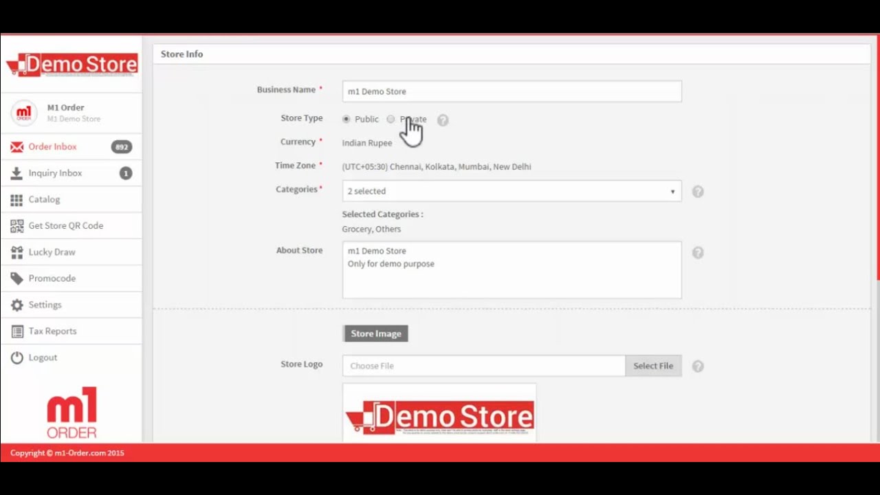This screenshot has height=495, width=880.
Task: Open Tax Reports menu item
Action: tap(71, 331)
